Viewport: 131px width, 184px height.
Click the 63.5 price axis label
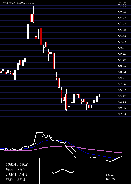pyautogui.click(x=121, y=48)
